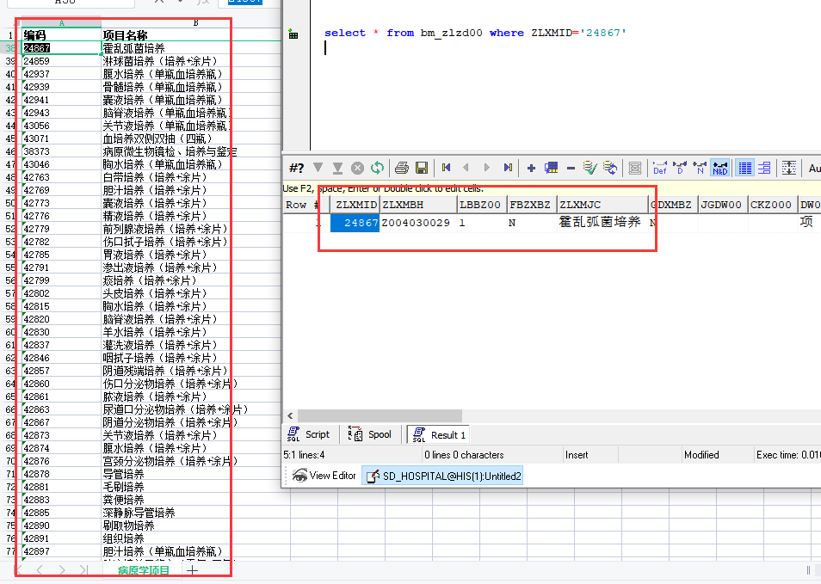Click the refresh query results icon
Image resolution: width=821 pixels, height=584 pixels.
pyautogui.click(x=376, y=168)
